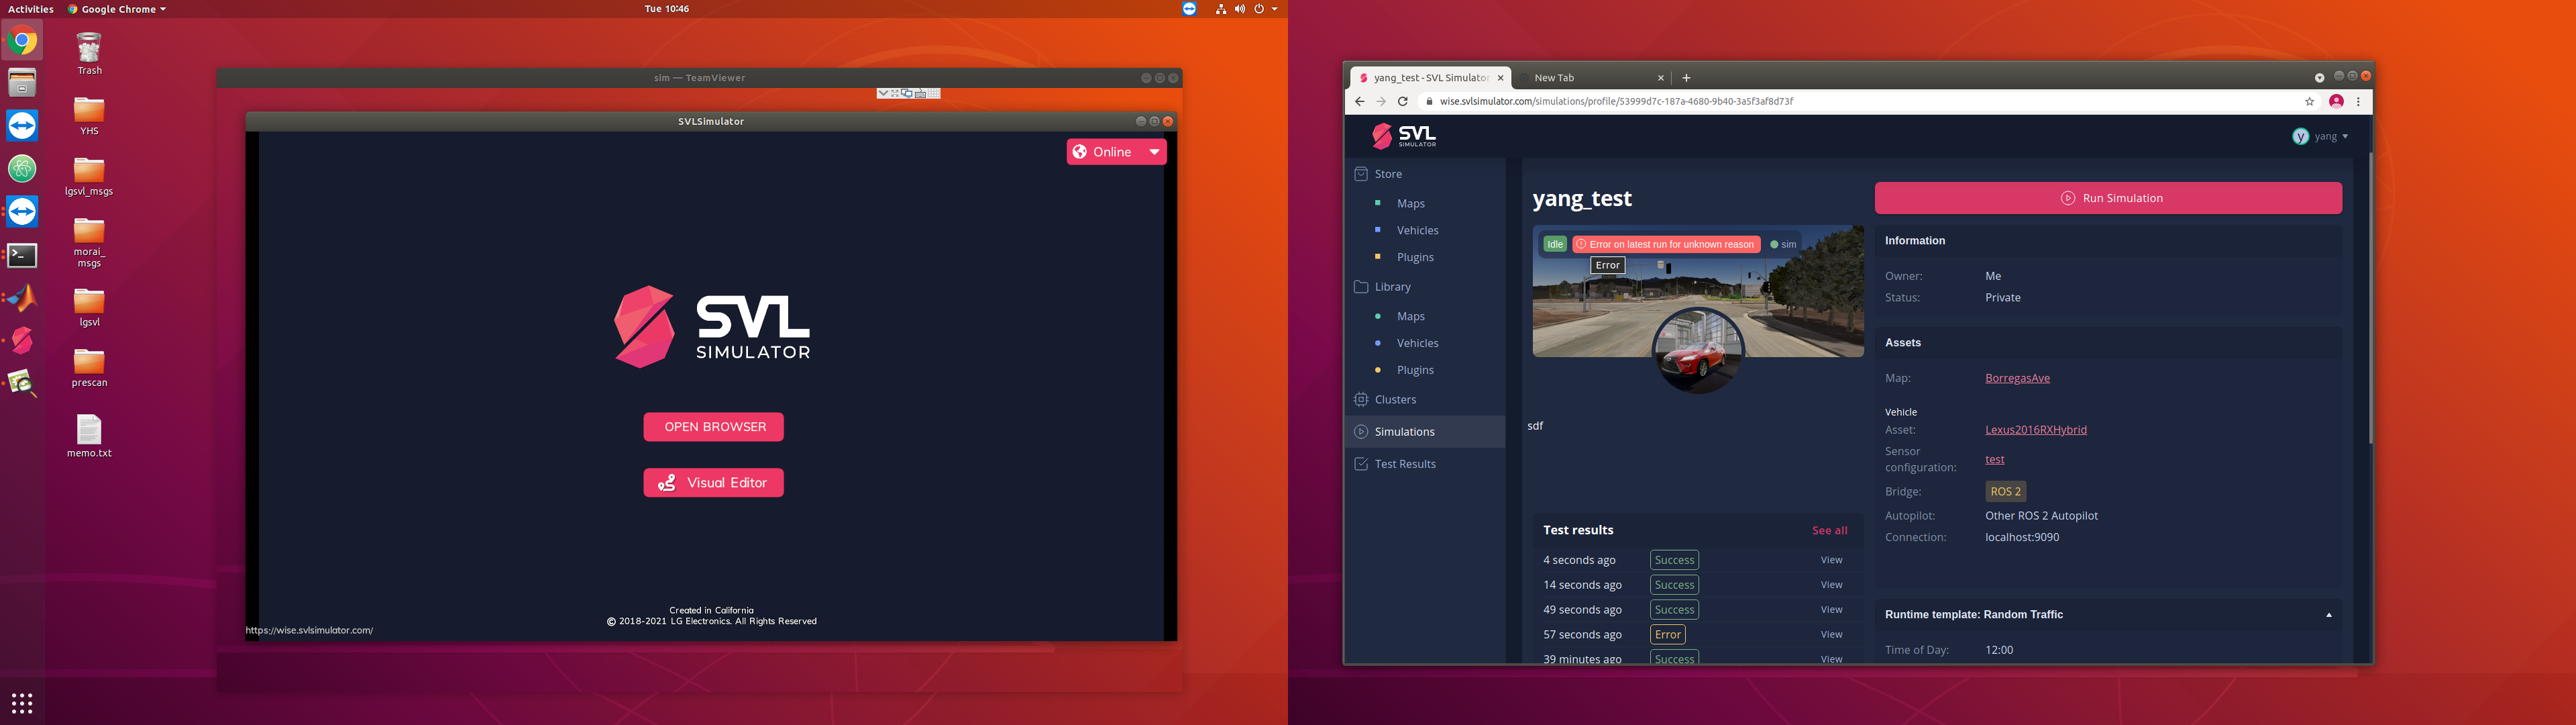Click the ROS 2 bridge badge
Image resolution: width=2576 pixels, height=725 pixels.
(x=2005, y=491)
